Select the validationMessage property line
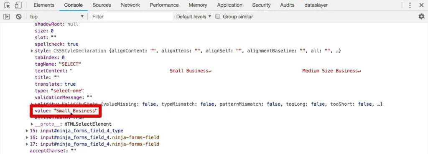428x154 pixels. [64, 97]
